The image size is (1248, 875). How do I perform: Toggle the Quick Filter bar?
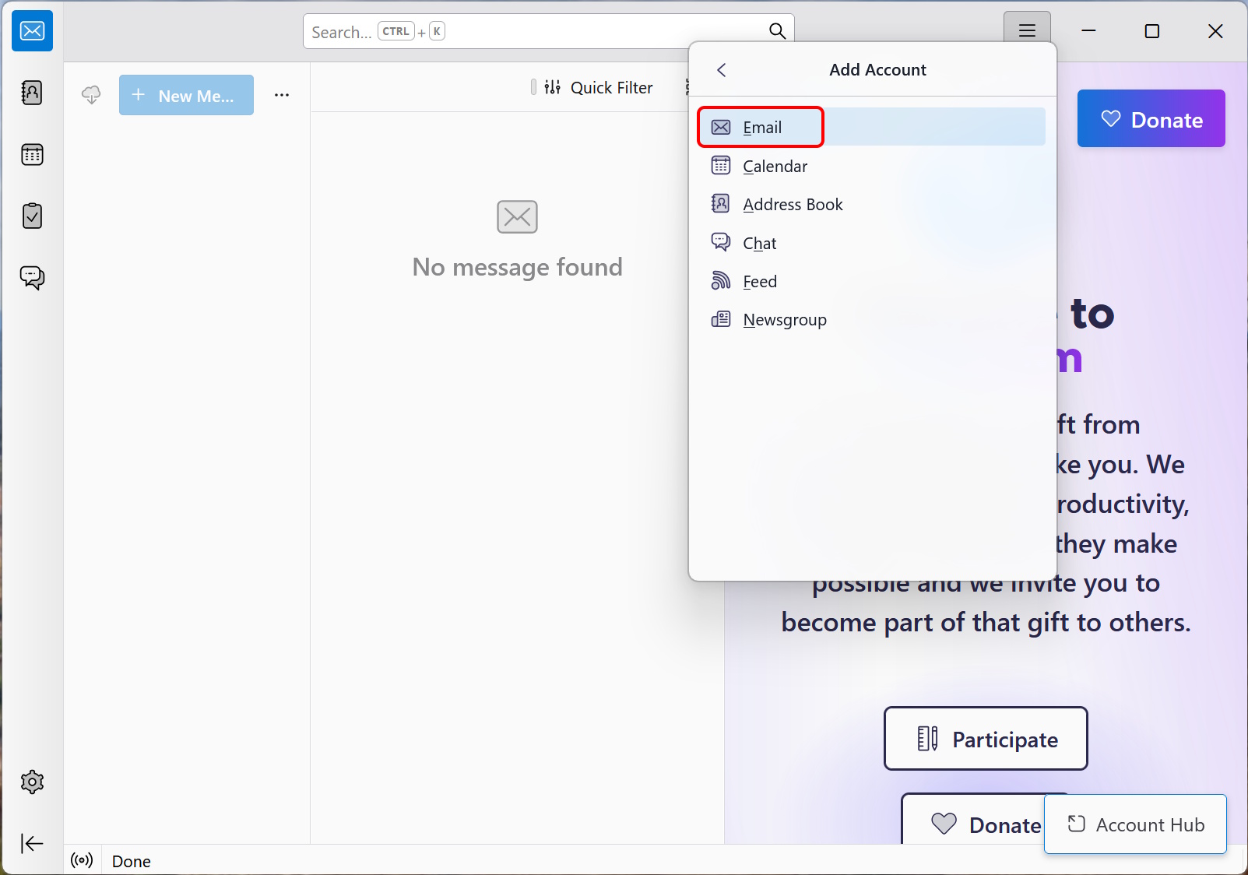pos(599,87)
